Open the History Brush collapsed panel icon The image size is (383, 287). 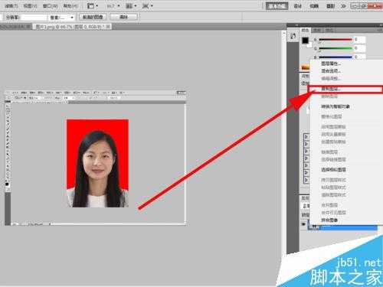point(293,36)
